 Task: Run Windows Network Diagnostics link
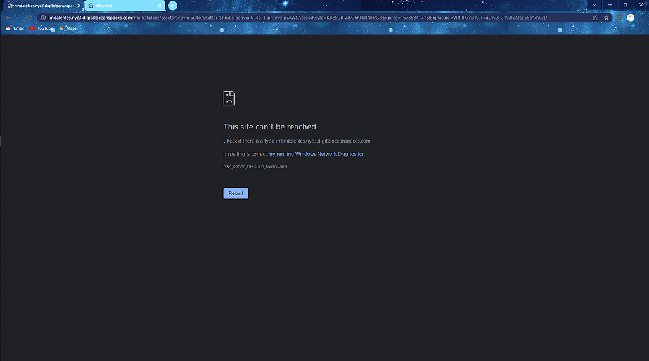pos(316,154)
